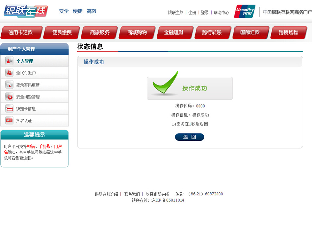Click the 安全 便捷 高效 slogan
The height and width of the screenshot is (238, 312).
point(78,11)
